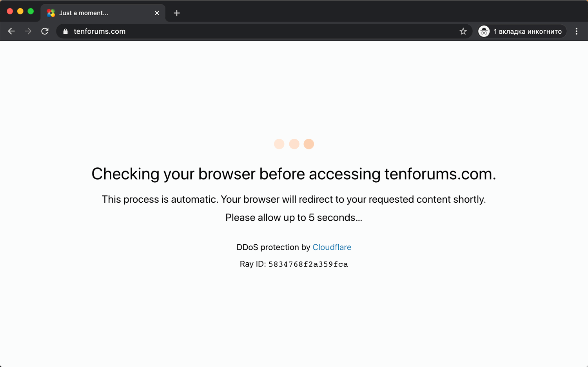The image size is (588, 367).
Task: Click the loading dots animation
Action: pyautogui.click(x=294, y=144)
